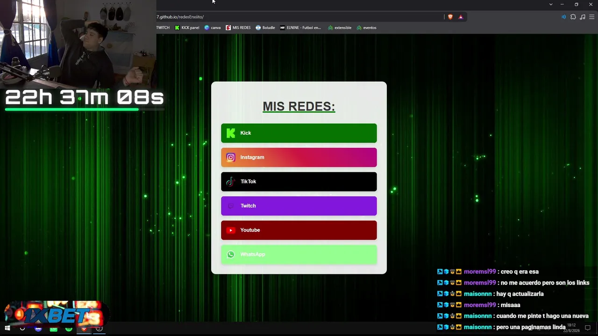Open the extensible bookmark
This screenshot has height=336, width=598.
[340, 28]
